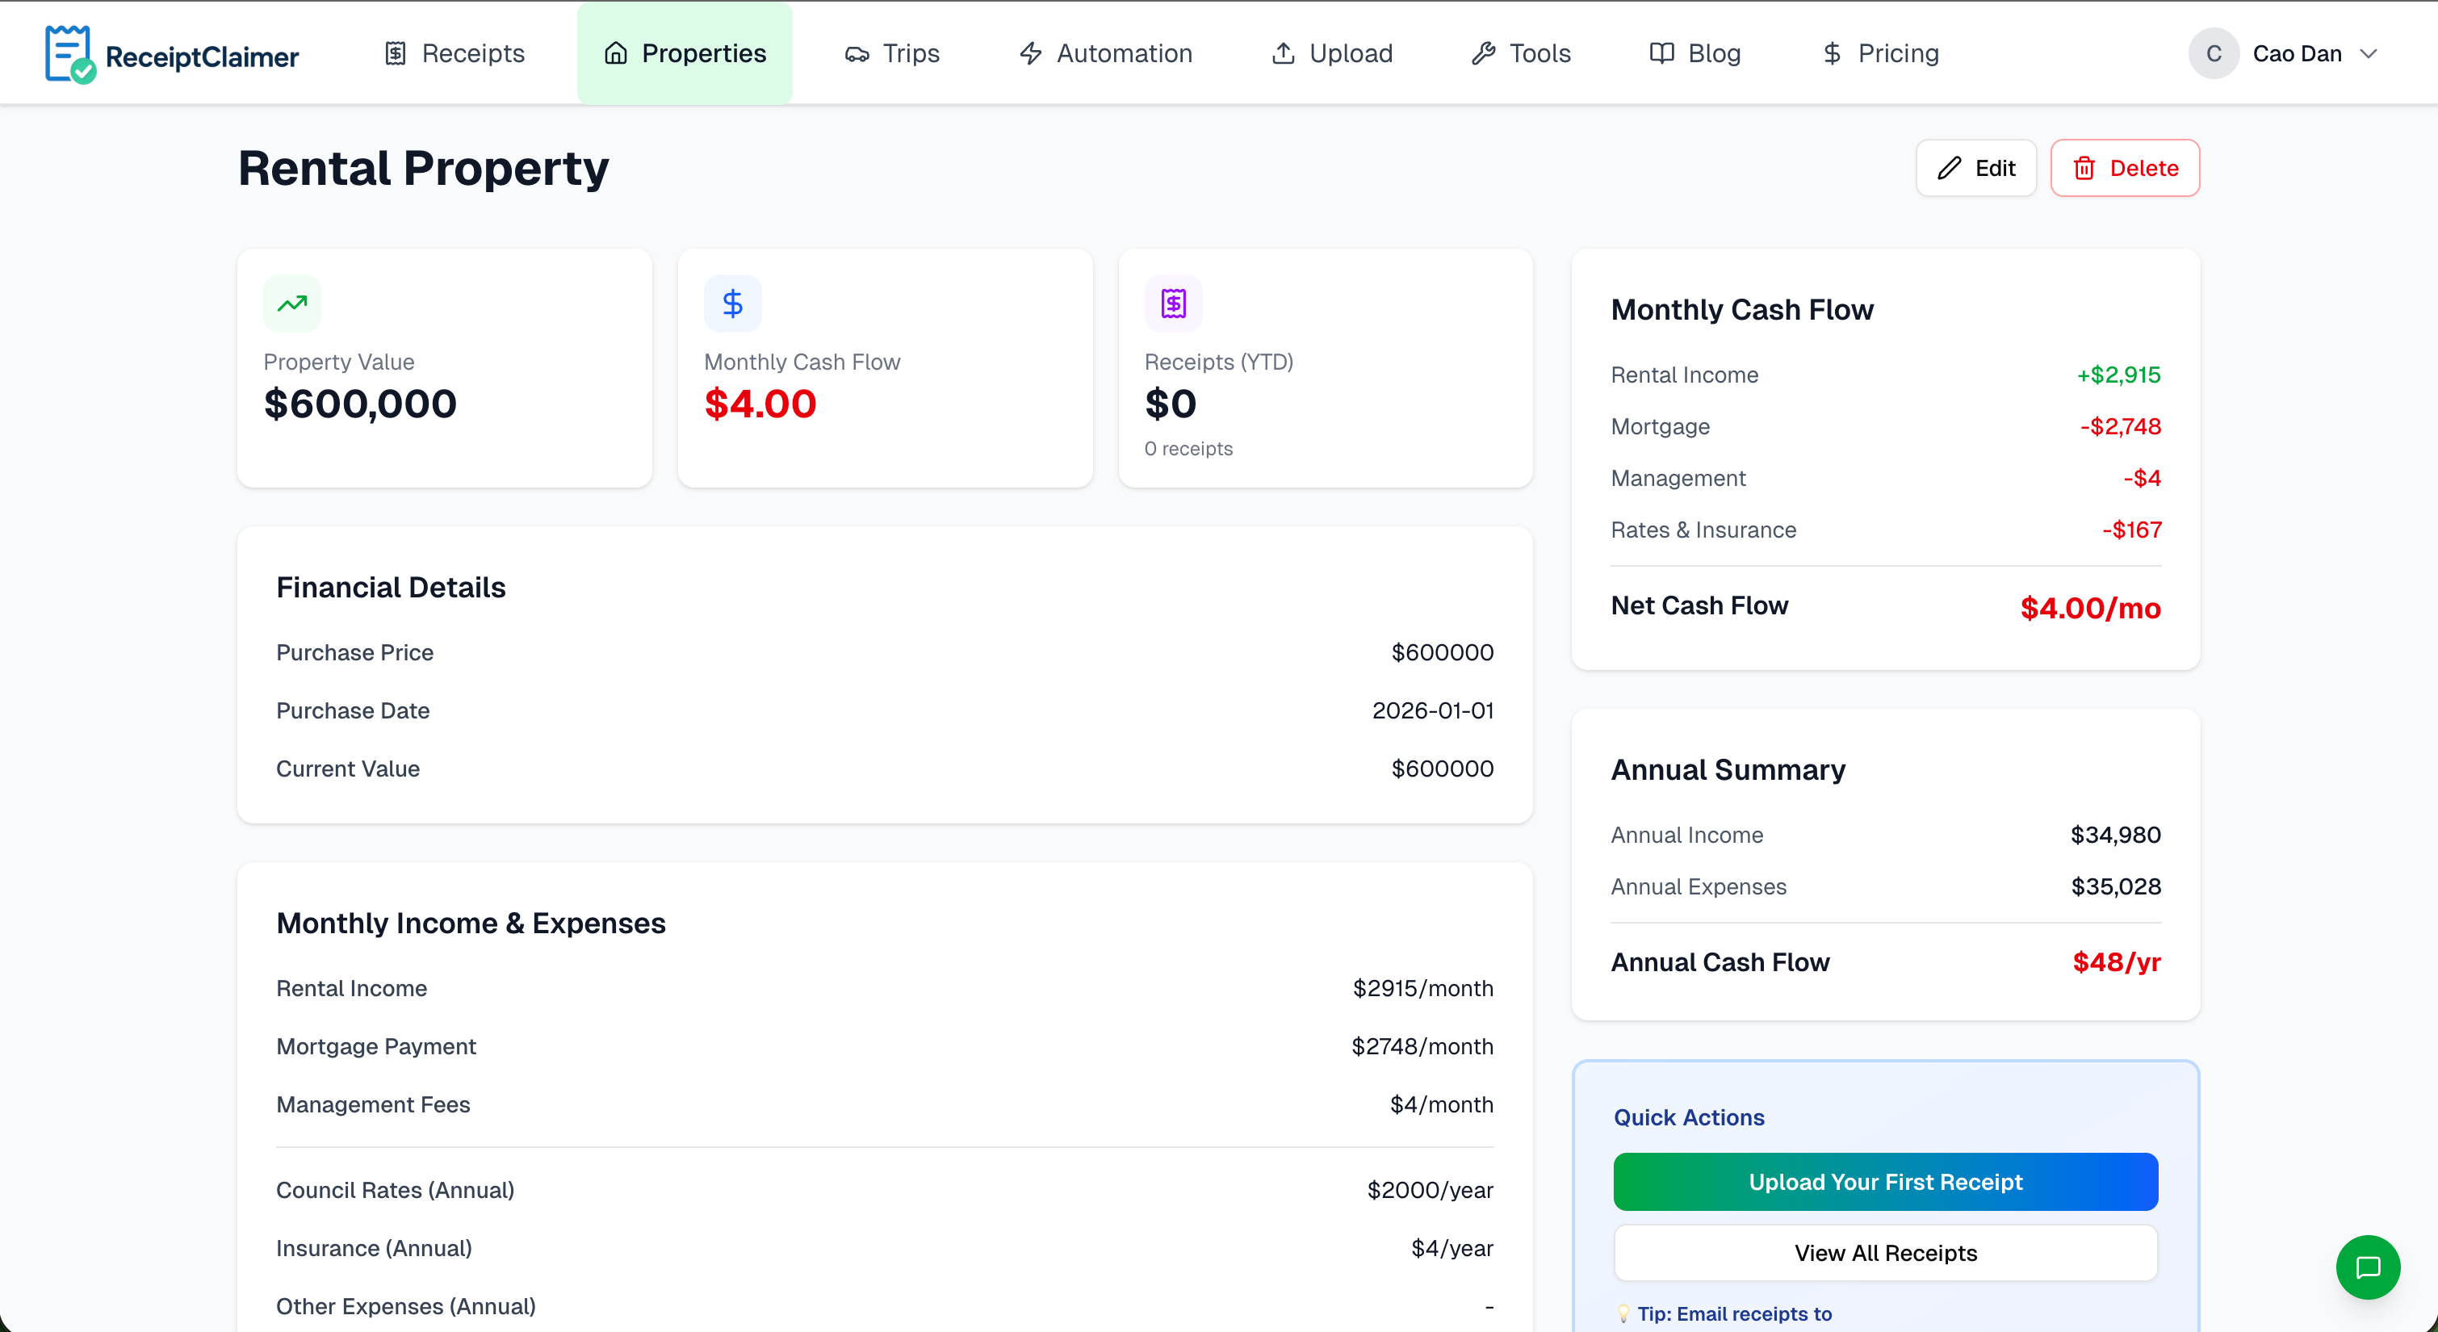Click the Edit button text label
Screen dimensions: 2438x1332
coord(1995,169)
